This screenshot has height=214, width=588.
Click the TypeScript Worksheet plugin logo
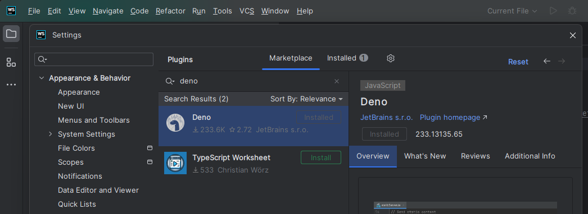[x=175, y=163]
